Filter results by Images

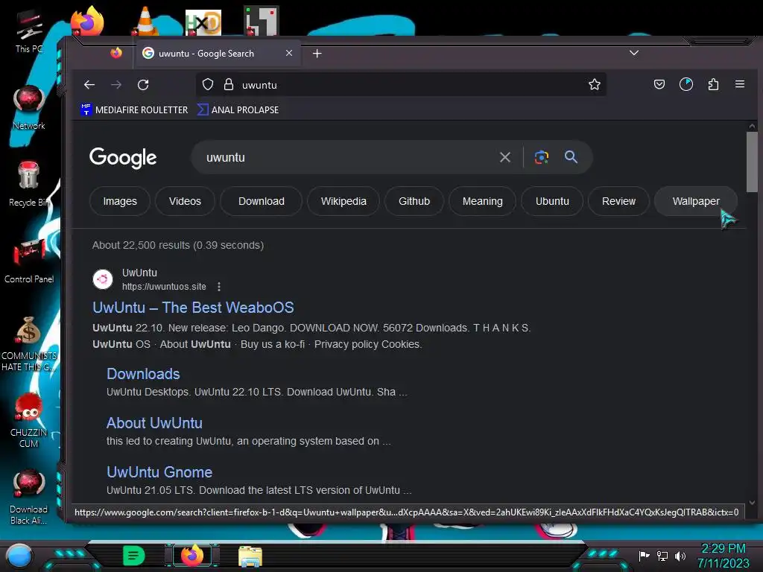point(120,201)
